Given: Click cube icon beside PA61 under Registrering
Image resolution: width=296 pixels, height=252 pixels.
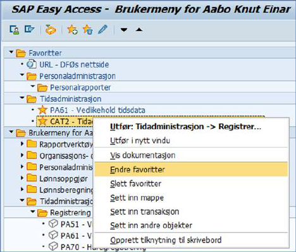Looking at the screenshot, I should [53, 235].
